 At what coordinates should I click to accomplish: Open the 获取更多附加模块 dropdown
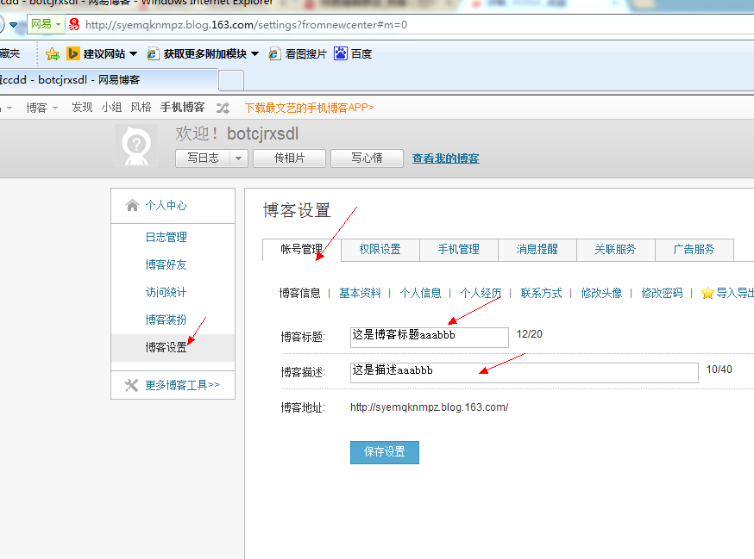pyautogui.click(x=255, y=54)
